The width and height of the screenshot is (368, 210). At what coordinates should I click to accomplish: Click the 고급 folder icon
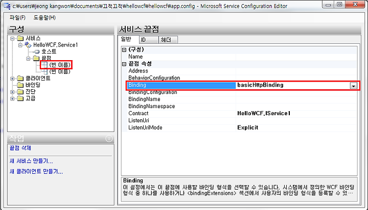[x=20, y=98]
